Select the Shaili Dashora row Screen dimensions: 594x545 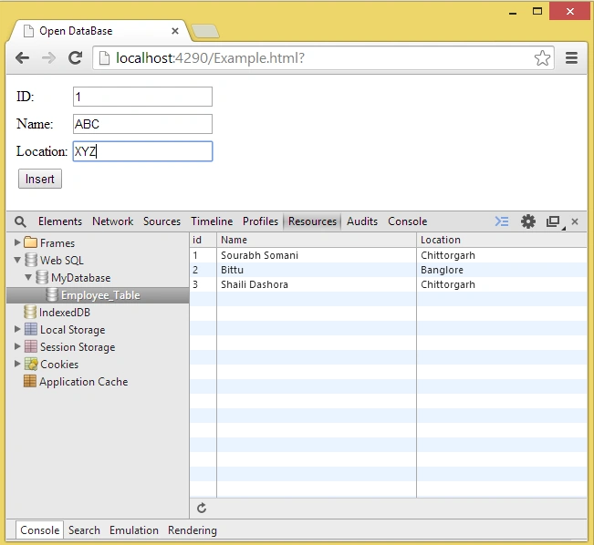coord(389,284)
